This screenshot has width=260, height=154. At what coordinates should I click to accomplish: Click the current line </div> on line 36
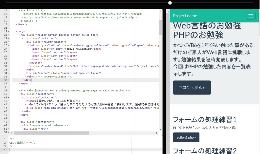[x=27, y=80]
